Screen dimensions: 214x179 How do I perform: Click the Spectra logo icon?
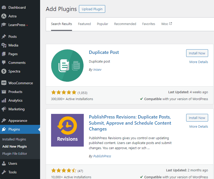tap(4, 71)
